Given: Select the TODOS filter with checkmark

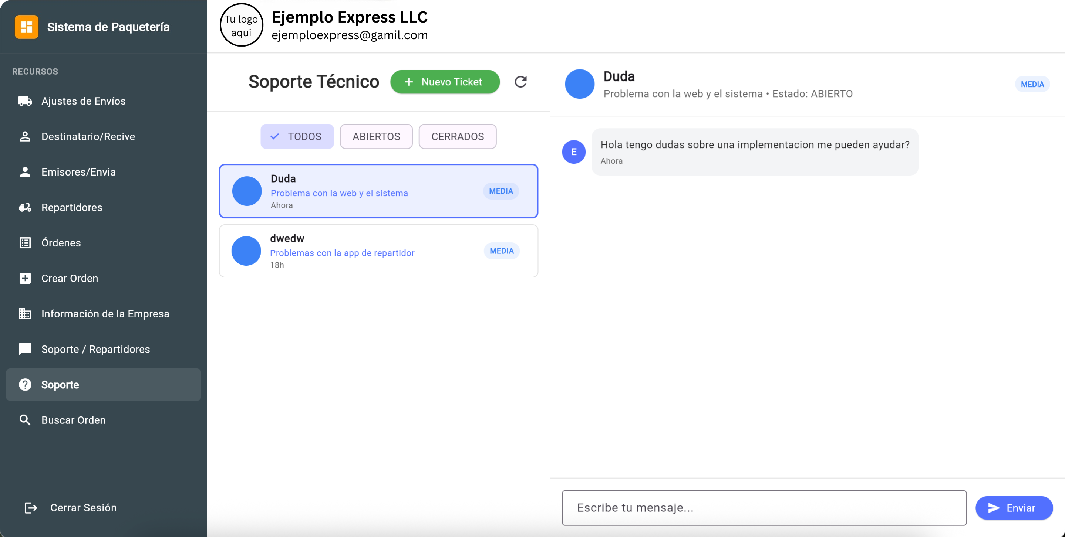Looking at the screenshot, I should [x=297, y=136].
